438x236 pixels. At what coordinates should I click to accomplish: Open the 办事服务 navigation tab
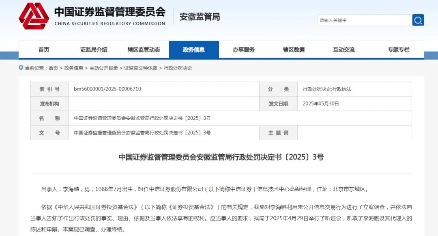point(244,50)
